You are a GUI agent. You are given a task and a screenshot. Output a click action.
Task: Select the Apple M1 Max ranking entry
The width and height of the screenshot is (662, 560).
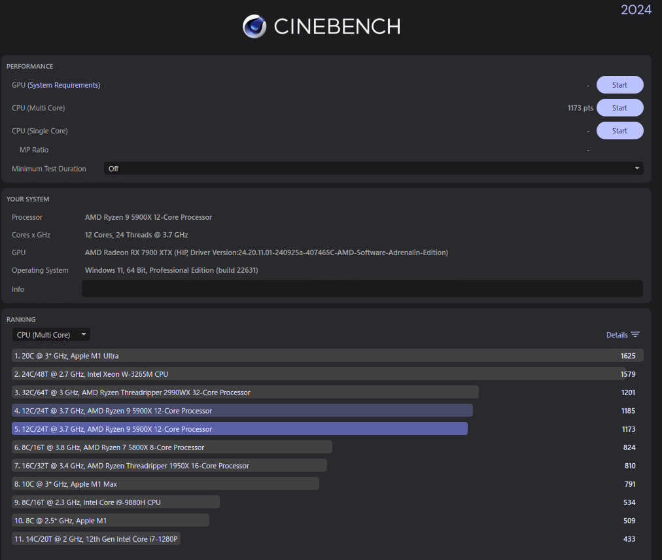[165, 484]
